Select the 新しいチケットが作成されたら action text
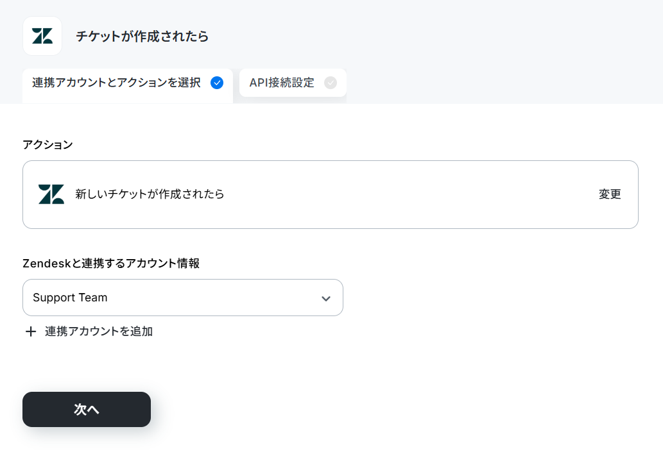The width and height of the screenshot is (663, 454). (150, 194)
